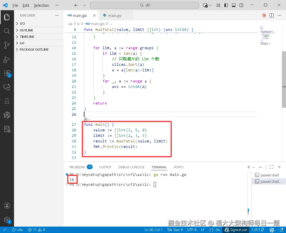Click the sf2 command center search box
This screenshot has width=286, height=233.
tap(144, 5)
